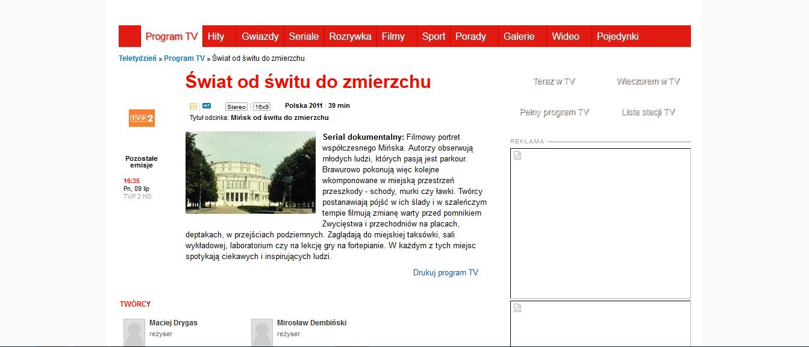809x347 pixels.
Task: Open the Pojedynki menu item
Action: (617, 36)
